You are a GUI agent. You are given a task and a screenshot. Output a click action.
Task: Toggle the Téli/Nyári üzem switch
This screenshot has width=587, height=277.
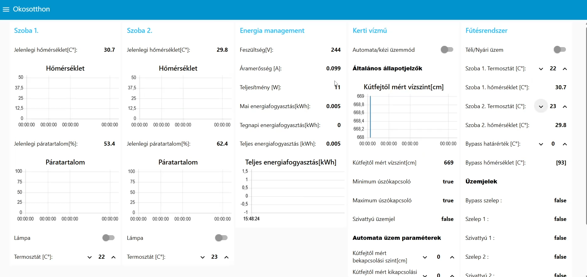click(x=560, y=50)
